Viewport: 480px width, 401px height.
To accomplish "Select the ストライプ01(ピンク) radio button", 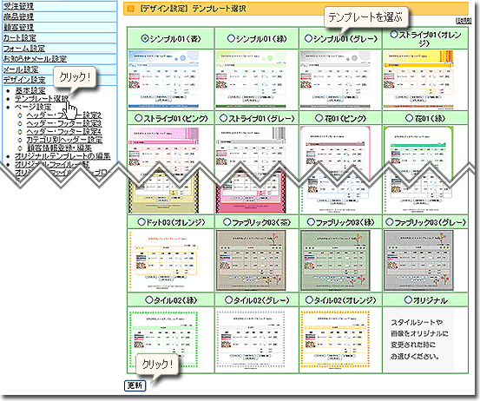I will [x=139, y=118].
